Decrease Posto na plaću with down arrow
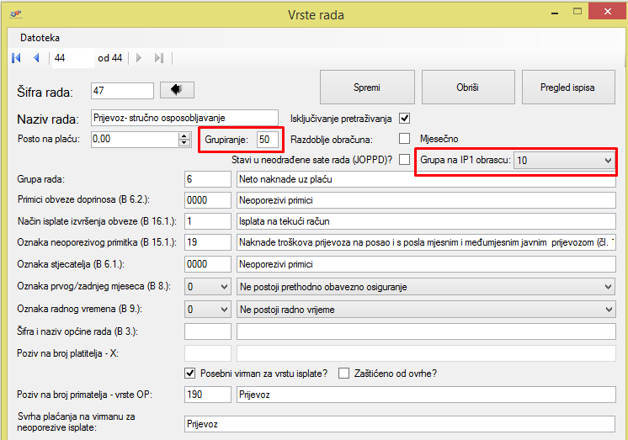Image resolution: width=628 pixels, height=440 pixels. tap(184, 143)
